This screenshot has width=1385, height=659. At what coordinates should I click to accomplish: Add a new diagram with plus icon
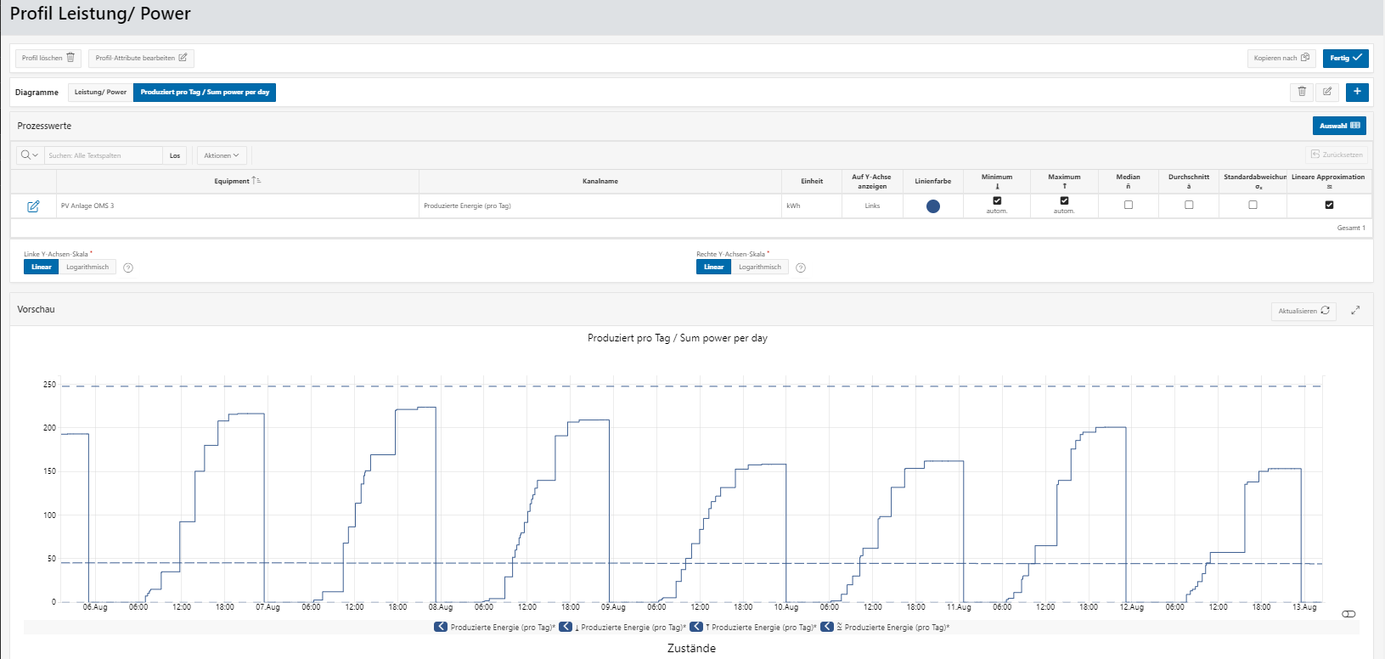1357,92
